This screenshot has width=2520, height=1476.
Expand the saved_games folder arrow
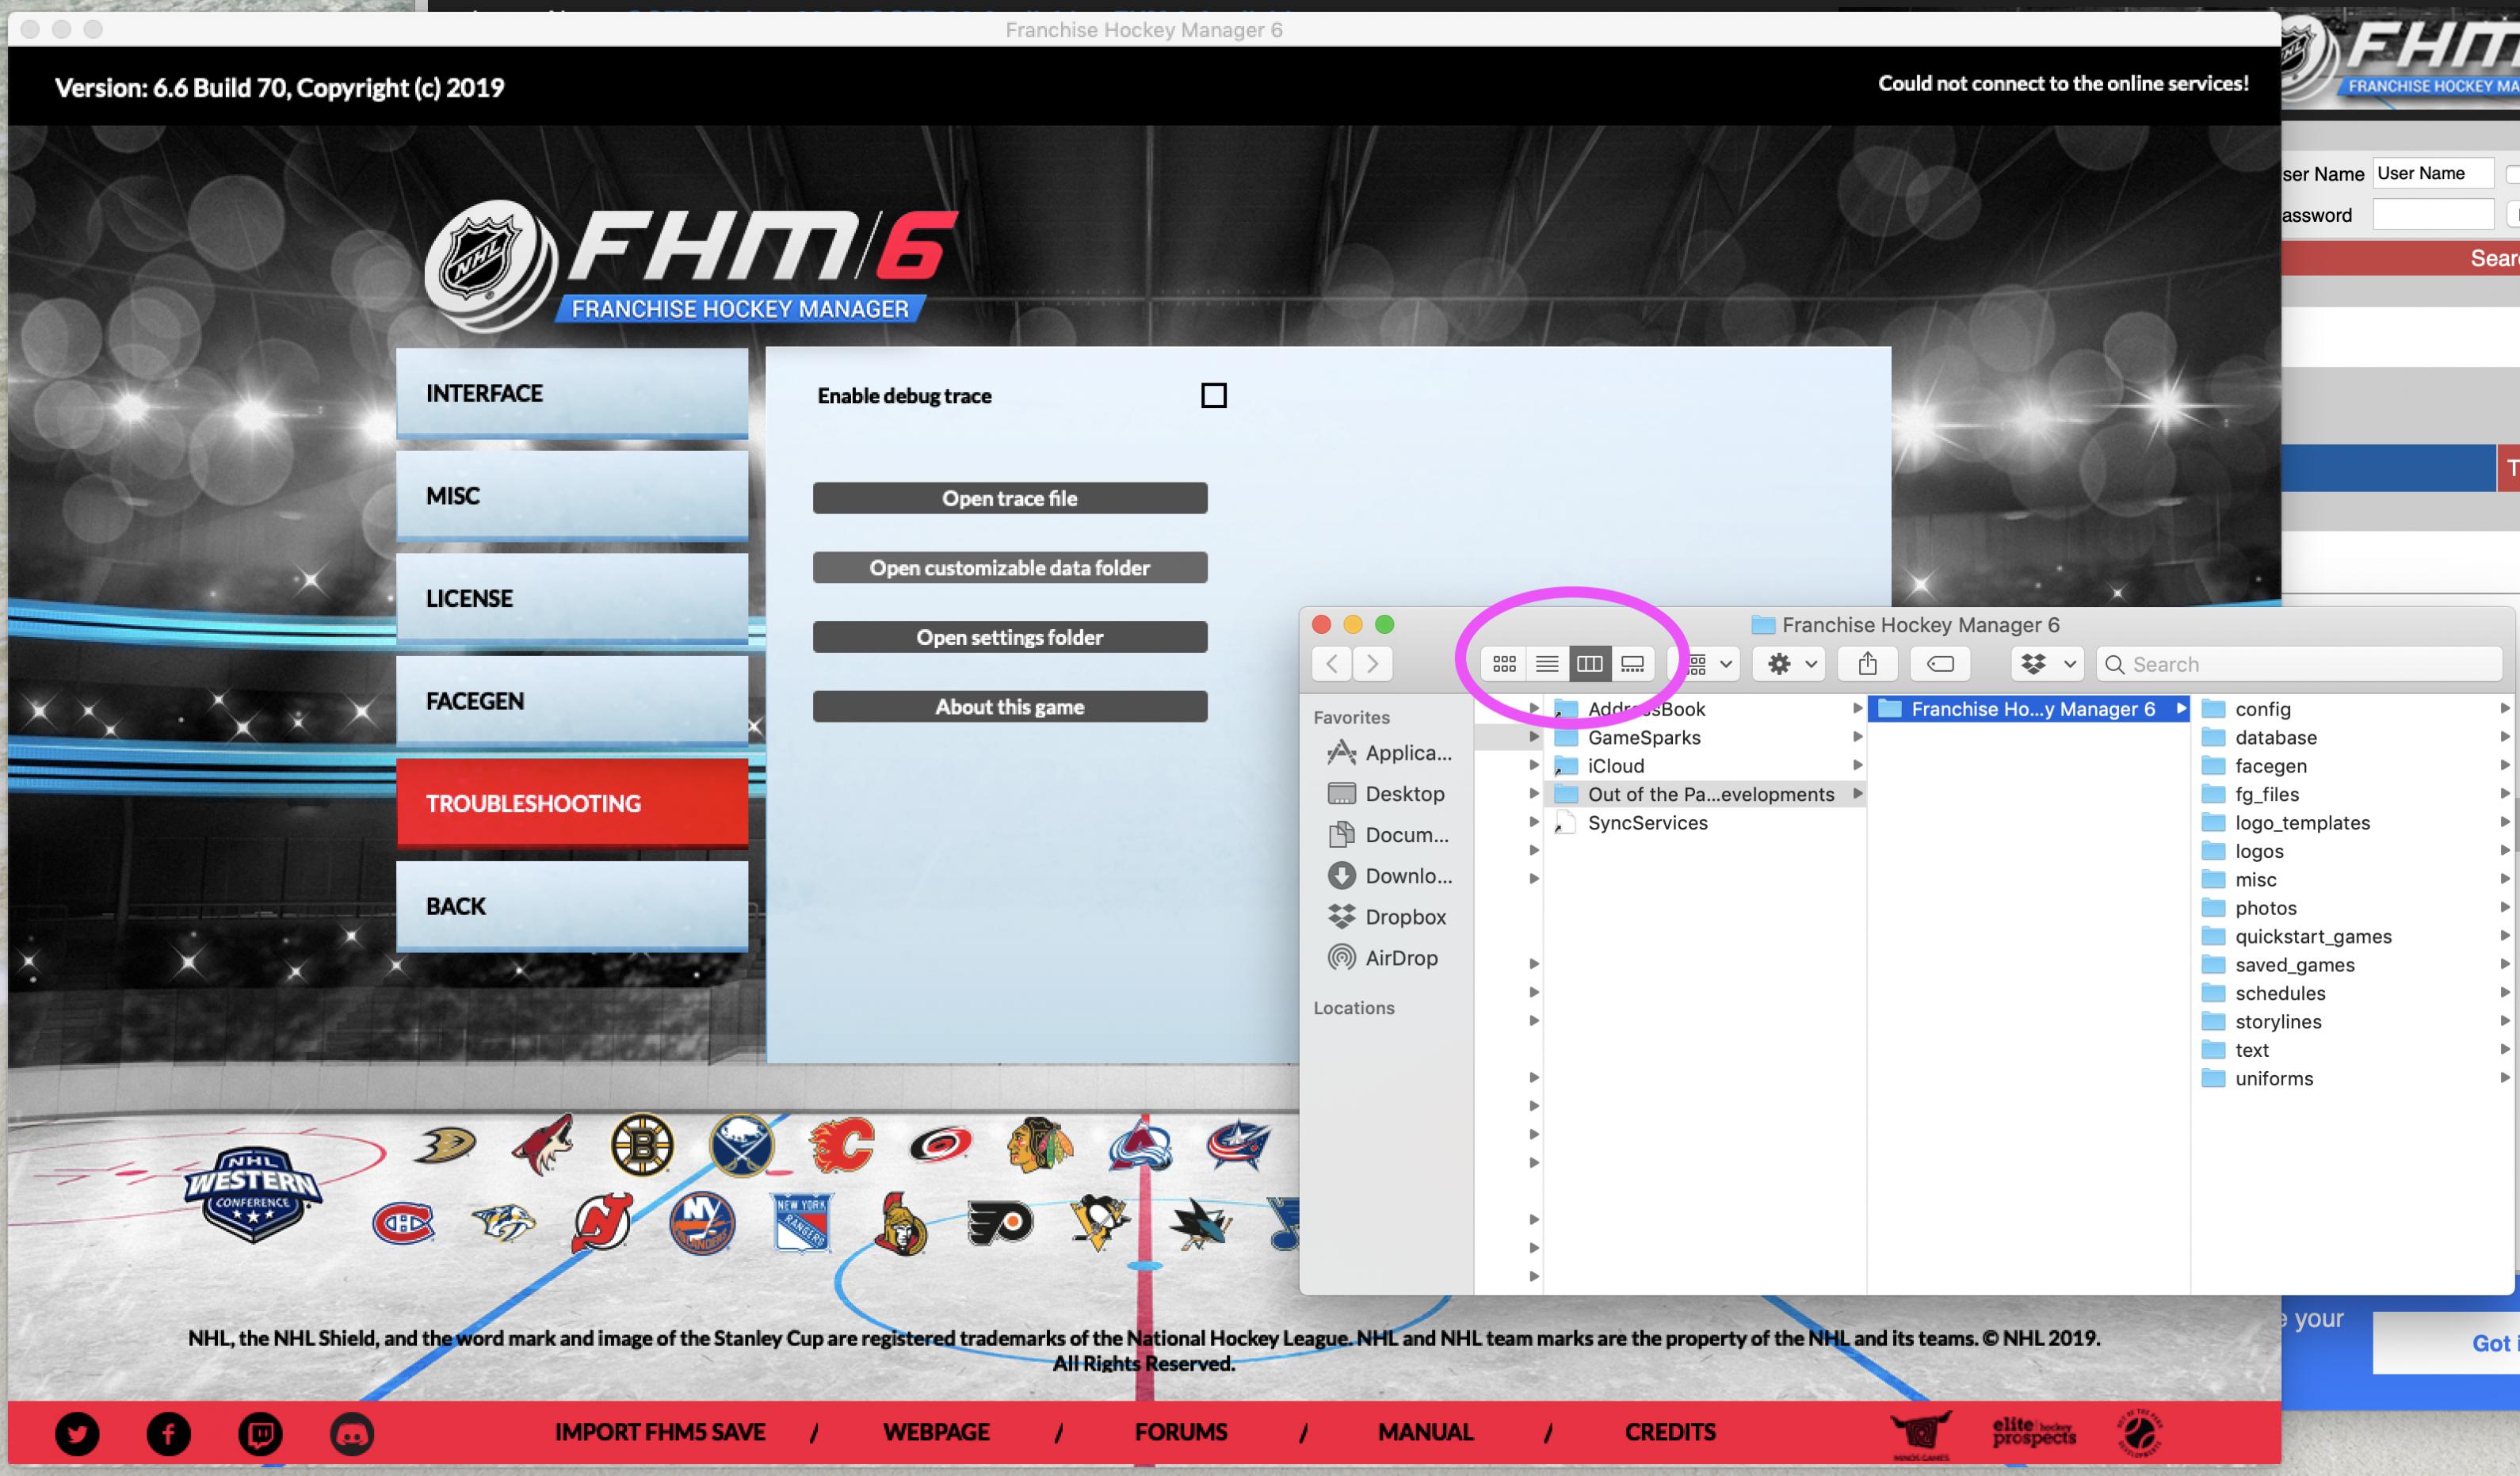point(2504,965)
